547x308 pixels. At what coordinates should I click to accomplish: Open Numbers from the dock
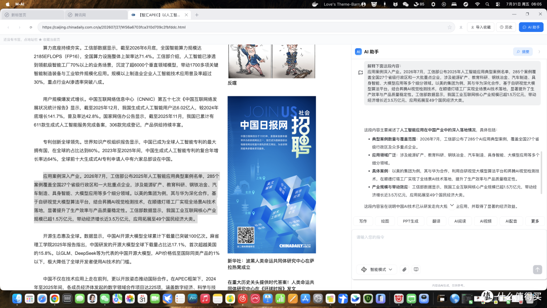(x=280, y=298)
